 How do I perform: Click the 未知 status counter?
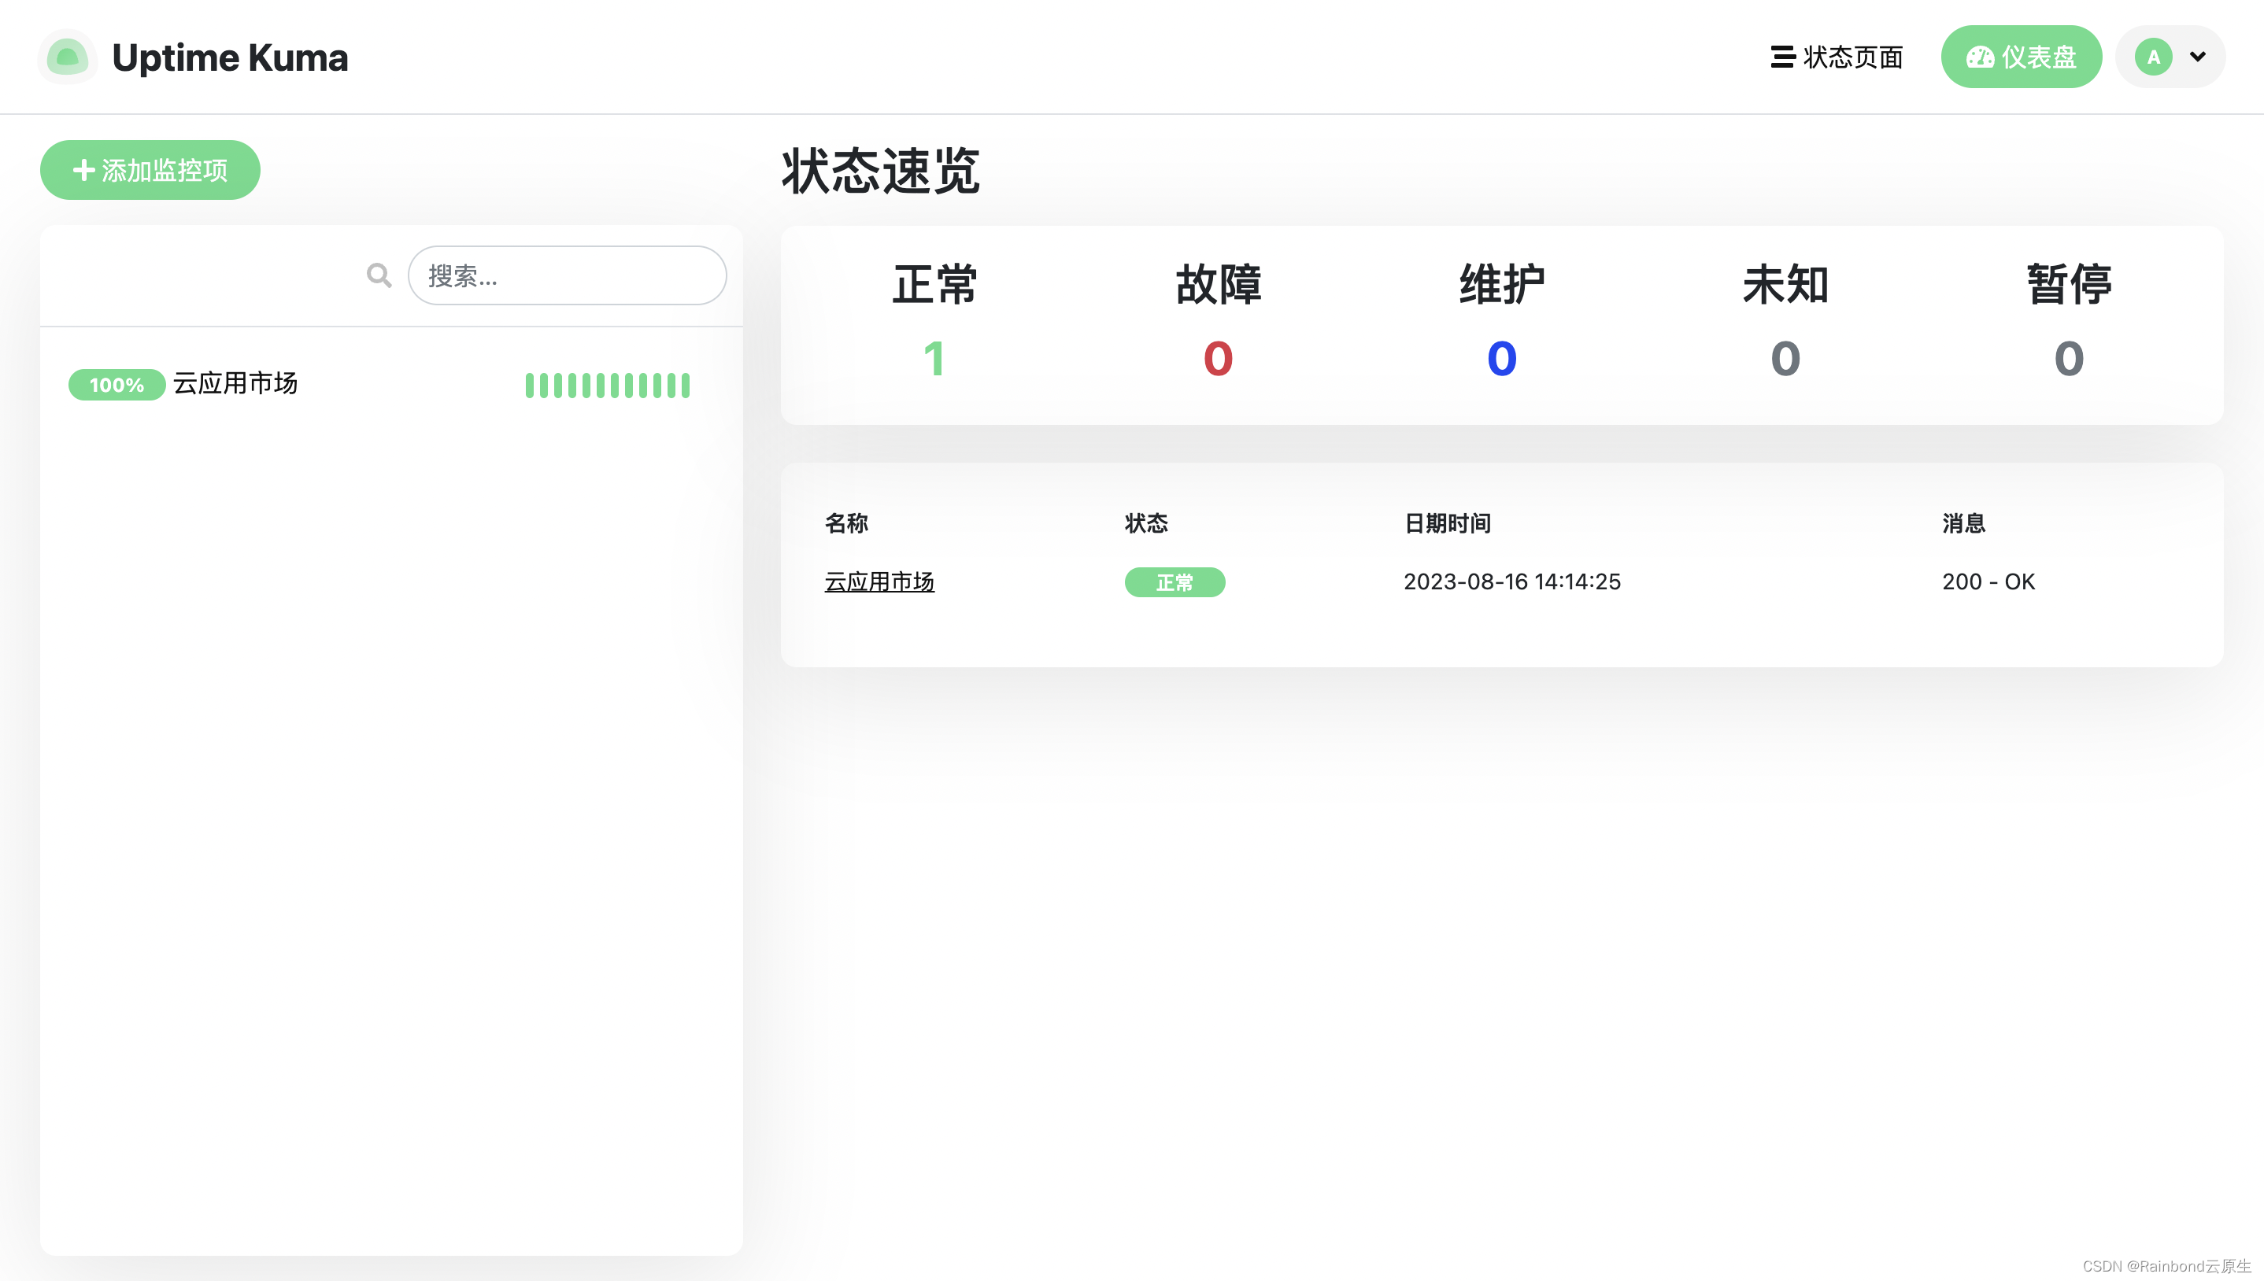click(x=1785, y=358)
